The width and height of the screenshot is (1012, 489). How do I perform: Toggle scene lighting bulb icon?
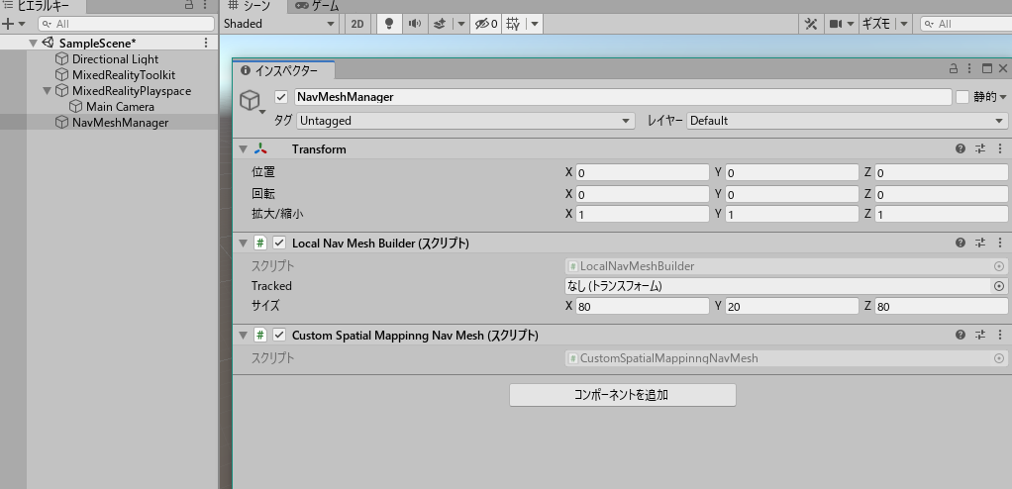(x=389, y=24)
